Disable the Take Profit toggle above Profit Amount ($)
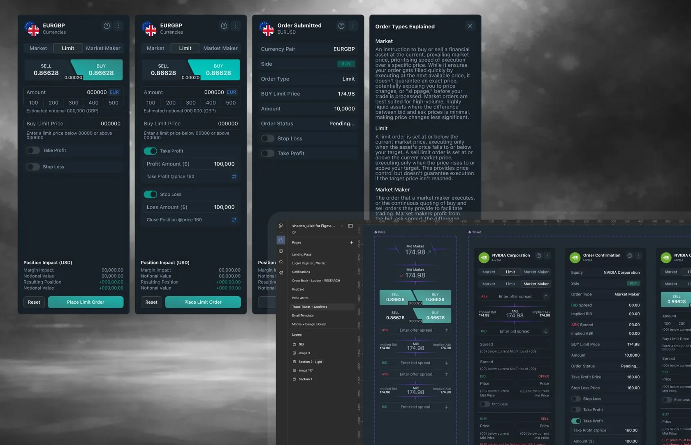The width and height of the screenshot is (691, 445). coord(151,151)
